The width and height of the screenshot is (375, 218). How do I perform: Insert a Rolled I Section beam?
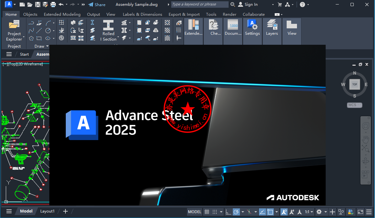click(x=108, y=30)
